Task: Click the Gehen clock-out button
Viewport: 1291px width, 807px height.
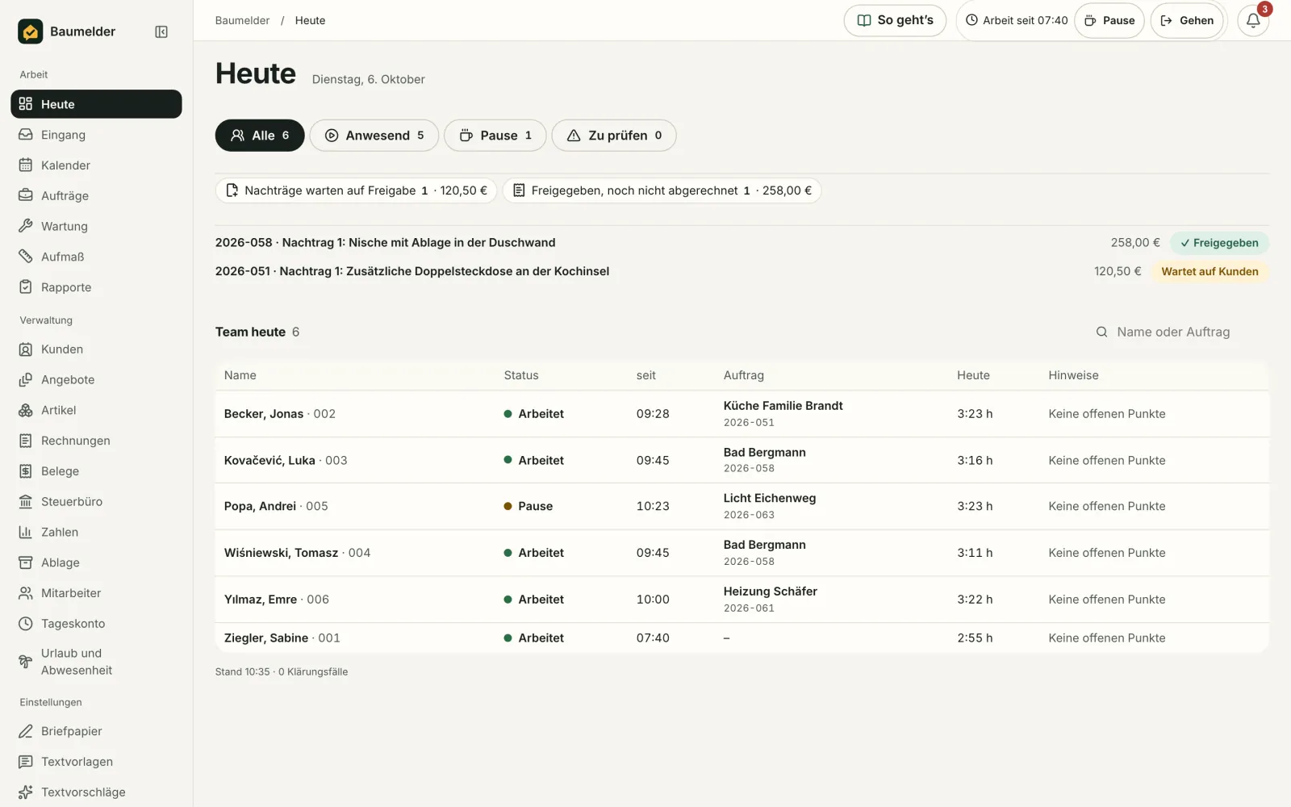Action: click(1187, 20)
